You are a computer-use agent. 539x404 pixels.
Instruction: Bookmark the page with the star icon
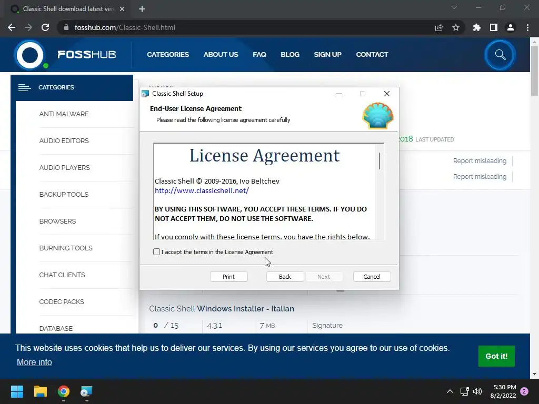tap(456, 27)
